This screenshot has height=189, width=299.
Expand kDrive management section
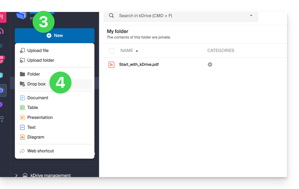pos(16,176)
